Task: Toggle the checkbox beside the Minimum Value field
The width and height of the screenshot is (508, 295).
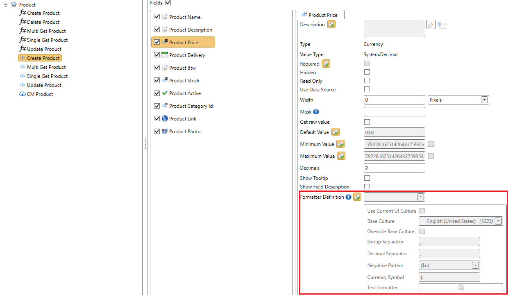Action: 431,144
